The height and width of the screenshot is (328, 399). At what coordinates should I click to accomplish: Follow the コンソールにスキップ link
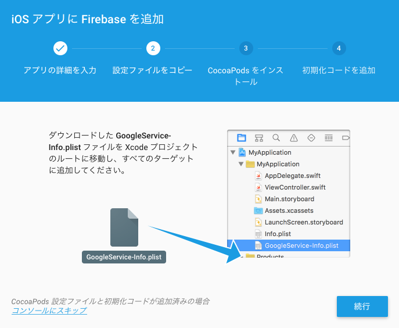pyautogui.click(x=49, y=311)
